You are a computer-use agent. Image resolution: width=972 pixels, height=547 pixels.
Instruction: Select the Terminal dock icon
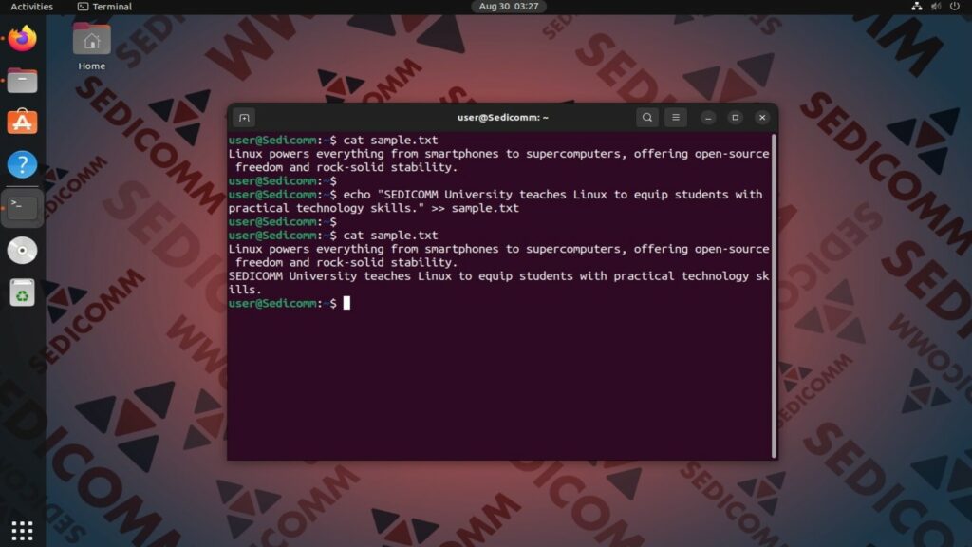tap(23, 207)
